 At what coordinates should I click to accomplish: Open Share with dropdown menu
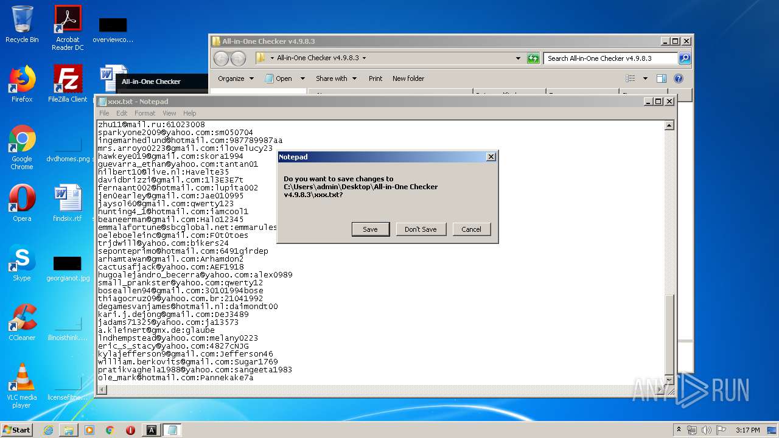(336, 78)
